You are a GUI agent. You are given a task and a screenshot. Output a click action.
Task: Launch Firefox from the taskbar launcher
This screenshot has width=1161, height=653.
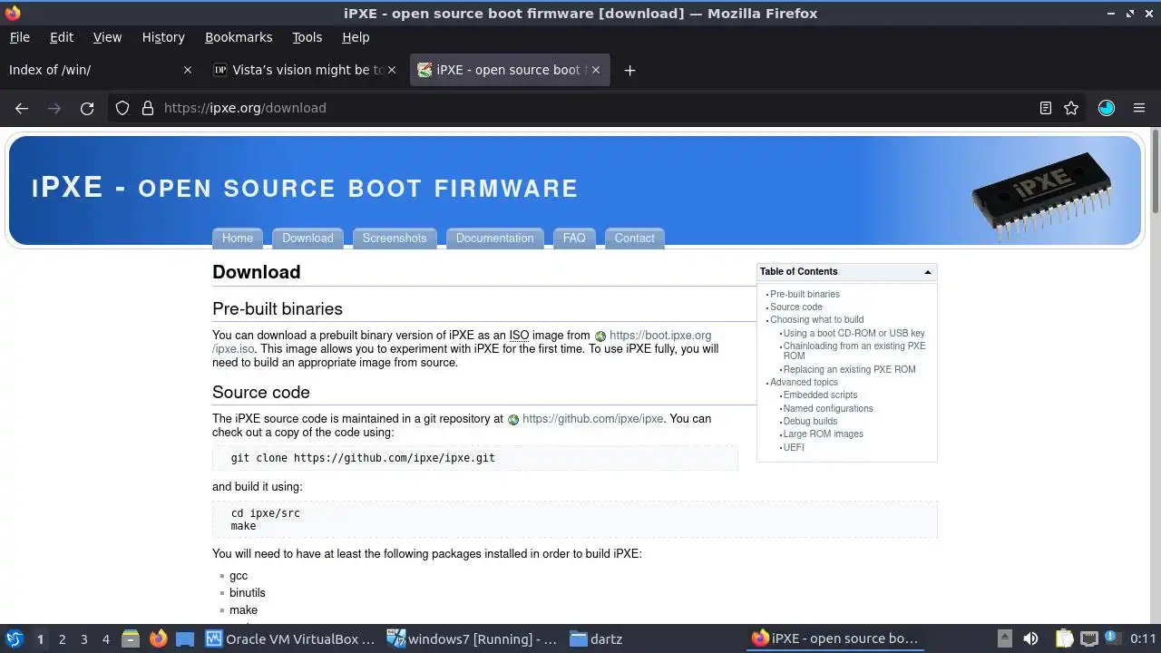[x=158, y=638]
